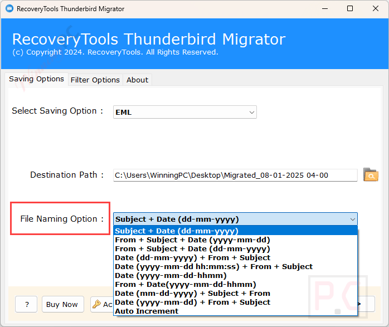
Task: Collapse the File Naming Option dropdown arrow
Action: point(352,219)
